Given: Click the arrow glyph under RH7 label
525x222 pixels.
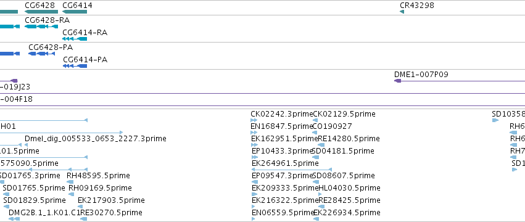Looking at the screenshot, I should (513, 157).
